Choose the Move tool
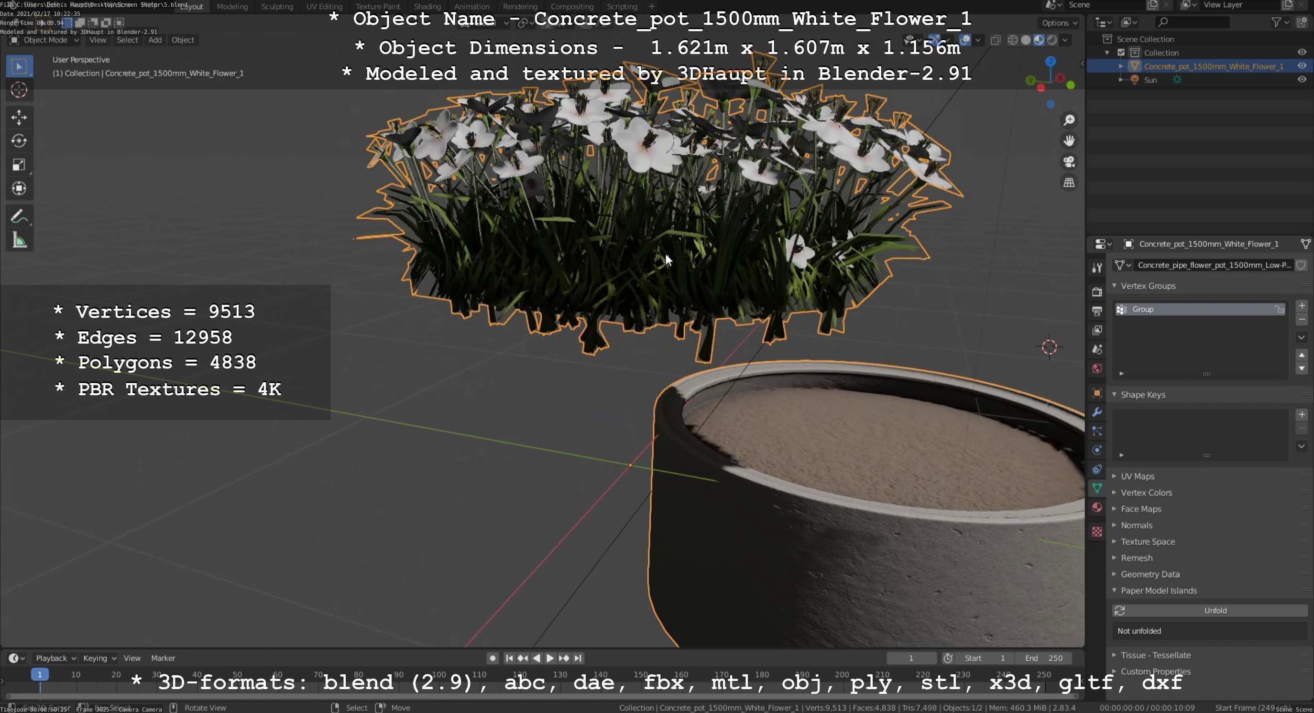This screenshot has height=713, width=1314. [20, 117]
